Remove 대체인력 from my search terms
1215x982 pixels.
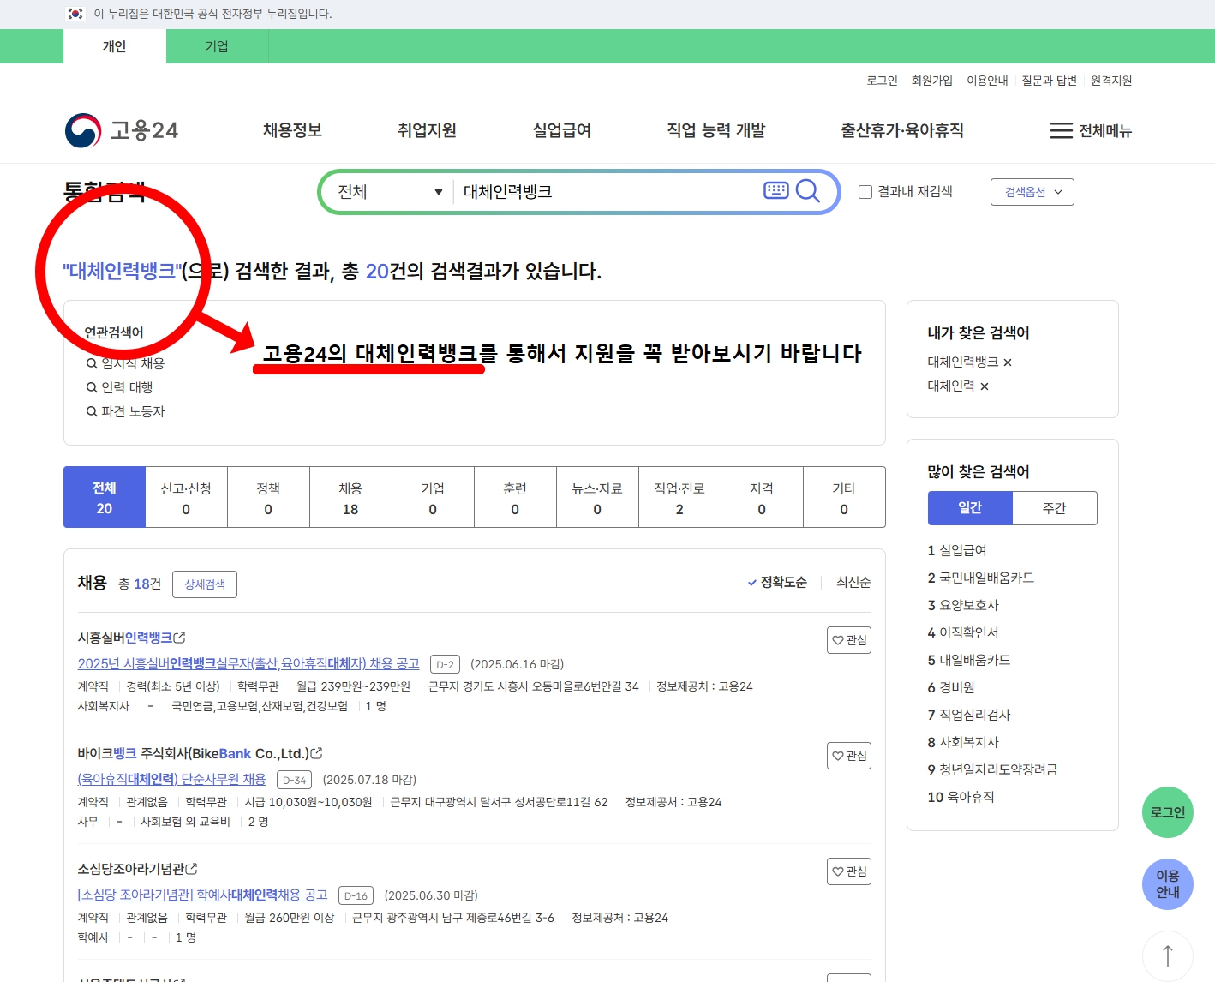click(x=985, y=386)
